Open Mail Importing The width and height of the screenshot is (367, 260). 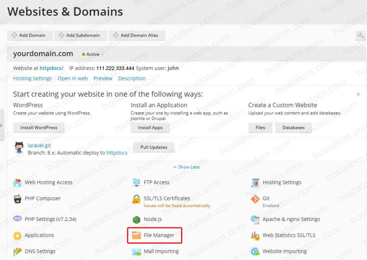[160, 251]
